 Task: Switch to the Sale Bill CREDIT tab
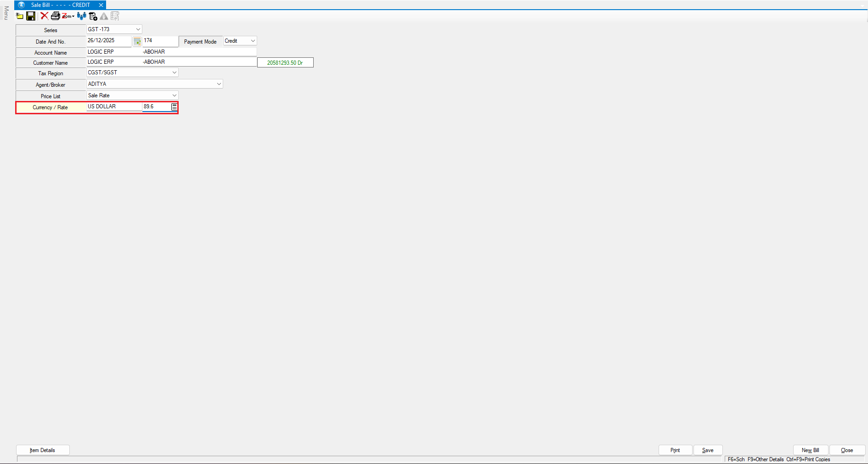click(60, 5)
